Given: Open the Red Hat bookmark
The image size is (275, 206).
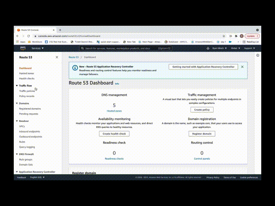Looking at the screenshot, I should click(56, 42).
